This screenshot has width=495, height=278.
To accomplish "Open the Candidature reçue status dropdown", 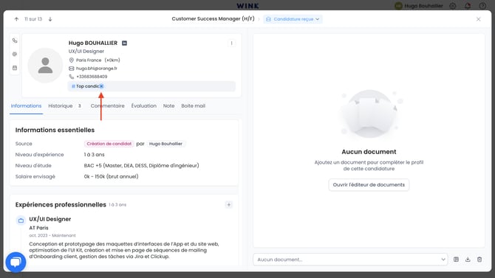I will (x=293, y=19).
